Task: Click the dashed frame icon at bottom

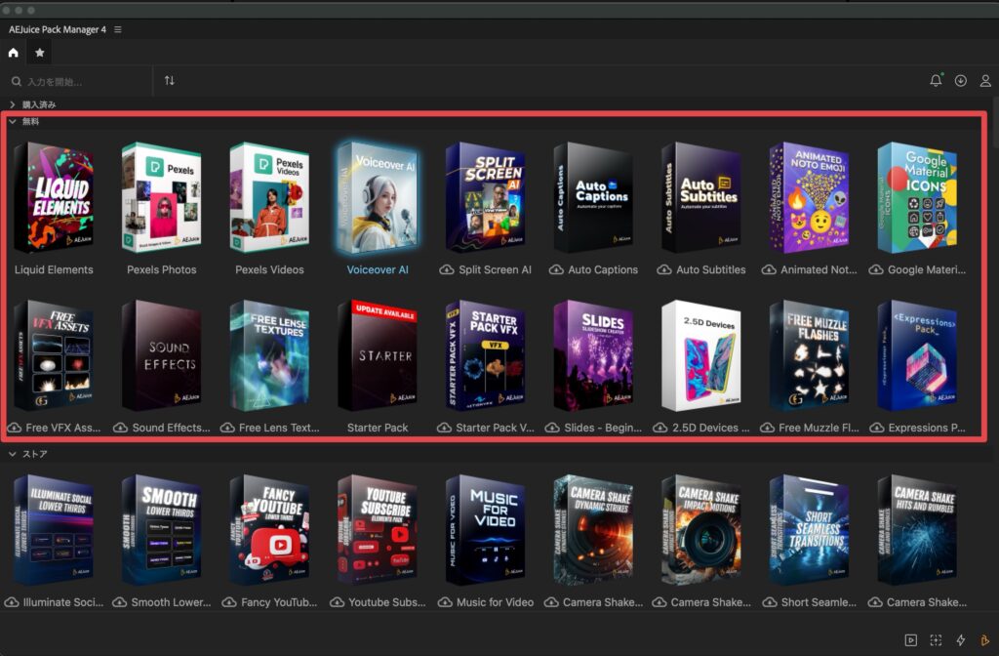Action: coord(936,640)
